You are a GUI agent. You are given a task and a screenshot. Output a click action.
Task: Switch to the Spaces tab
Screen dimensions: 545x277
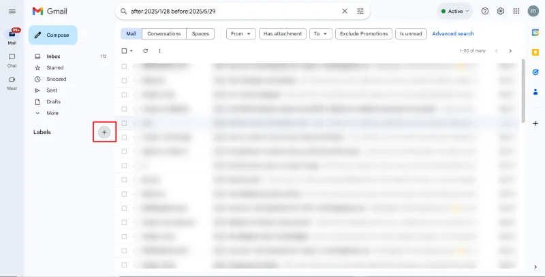[x=200, y=33]
